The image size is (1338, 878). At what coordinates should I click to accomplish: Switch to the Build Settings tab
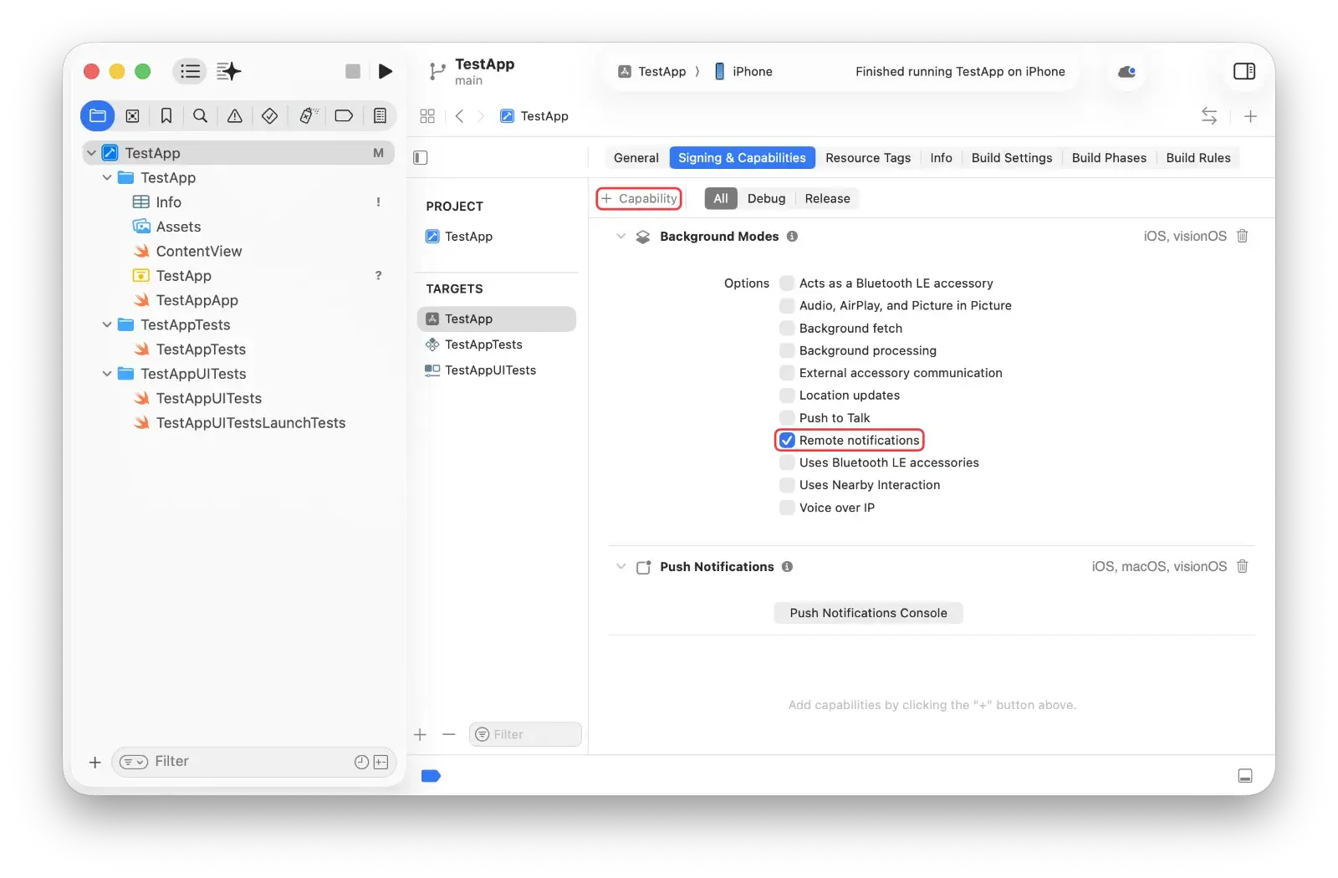click(1011, 158)
